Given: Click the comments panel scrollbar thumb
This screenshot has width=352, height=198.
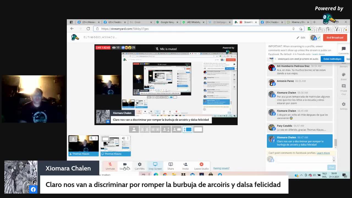Looking at the screenshot, I should pos(335,143).
